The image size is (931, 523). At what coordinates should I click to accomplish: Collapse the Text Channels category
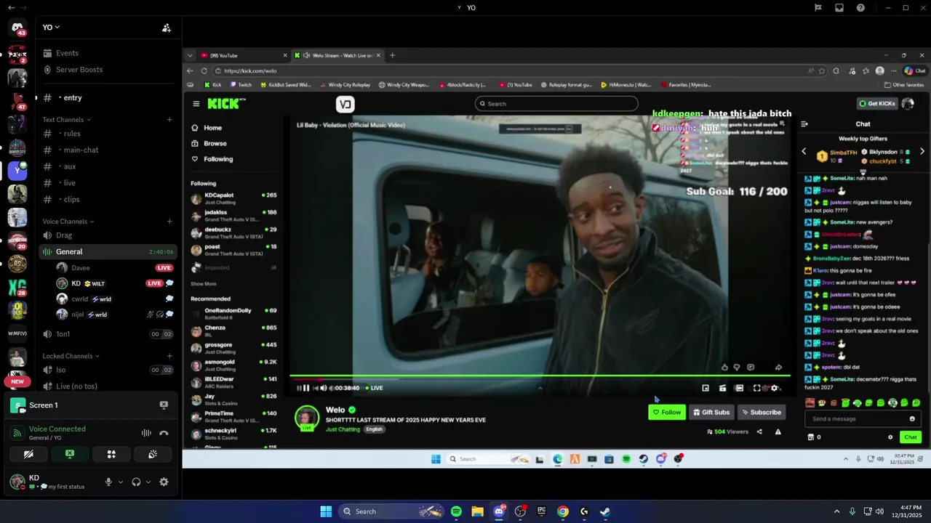67,119
